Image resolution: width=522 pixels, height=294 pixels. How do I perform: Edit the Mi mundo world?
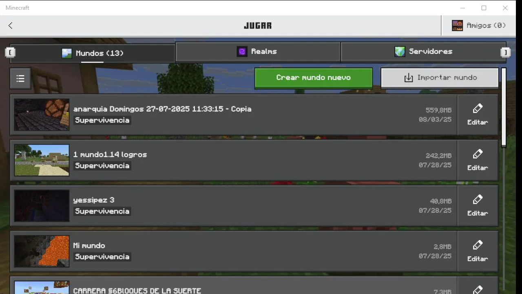(x=478, y=251)
